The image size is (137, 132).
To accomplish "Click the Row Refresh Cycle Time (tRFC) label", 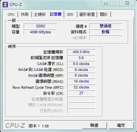I will (x=38, y=87).
